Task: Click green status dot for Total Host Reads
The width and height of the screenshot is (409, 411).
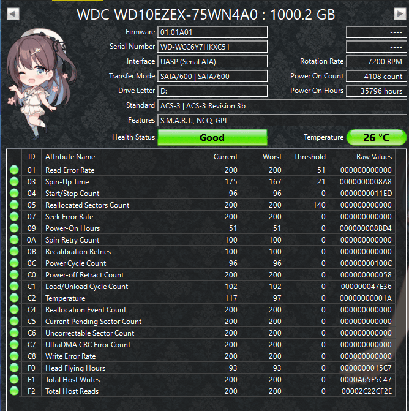Action: point(14,391)
